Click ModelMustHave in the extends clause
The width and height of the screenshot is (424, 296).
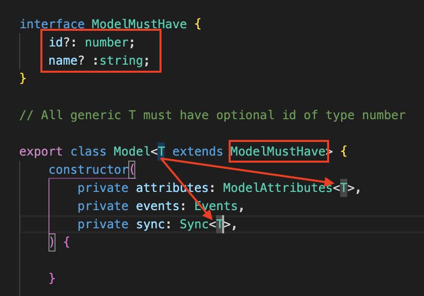(x=278, y=152)
